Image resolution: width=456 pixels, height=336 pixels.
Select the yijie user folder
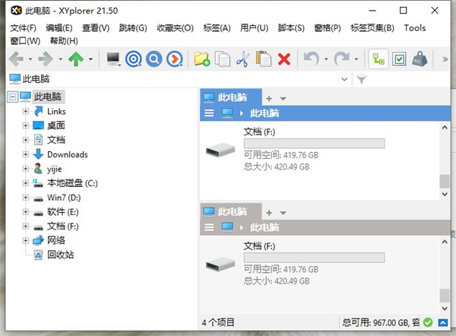coord(55,169)
